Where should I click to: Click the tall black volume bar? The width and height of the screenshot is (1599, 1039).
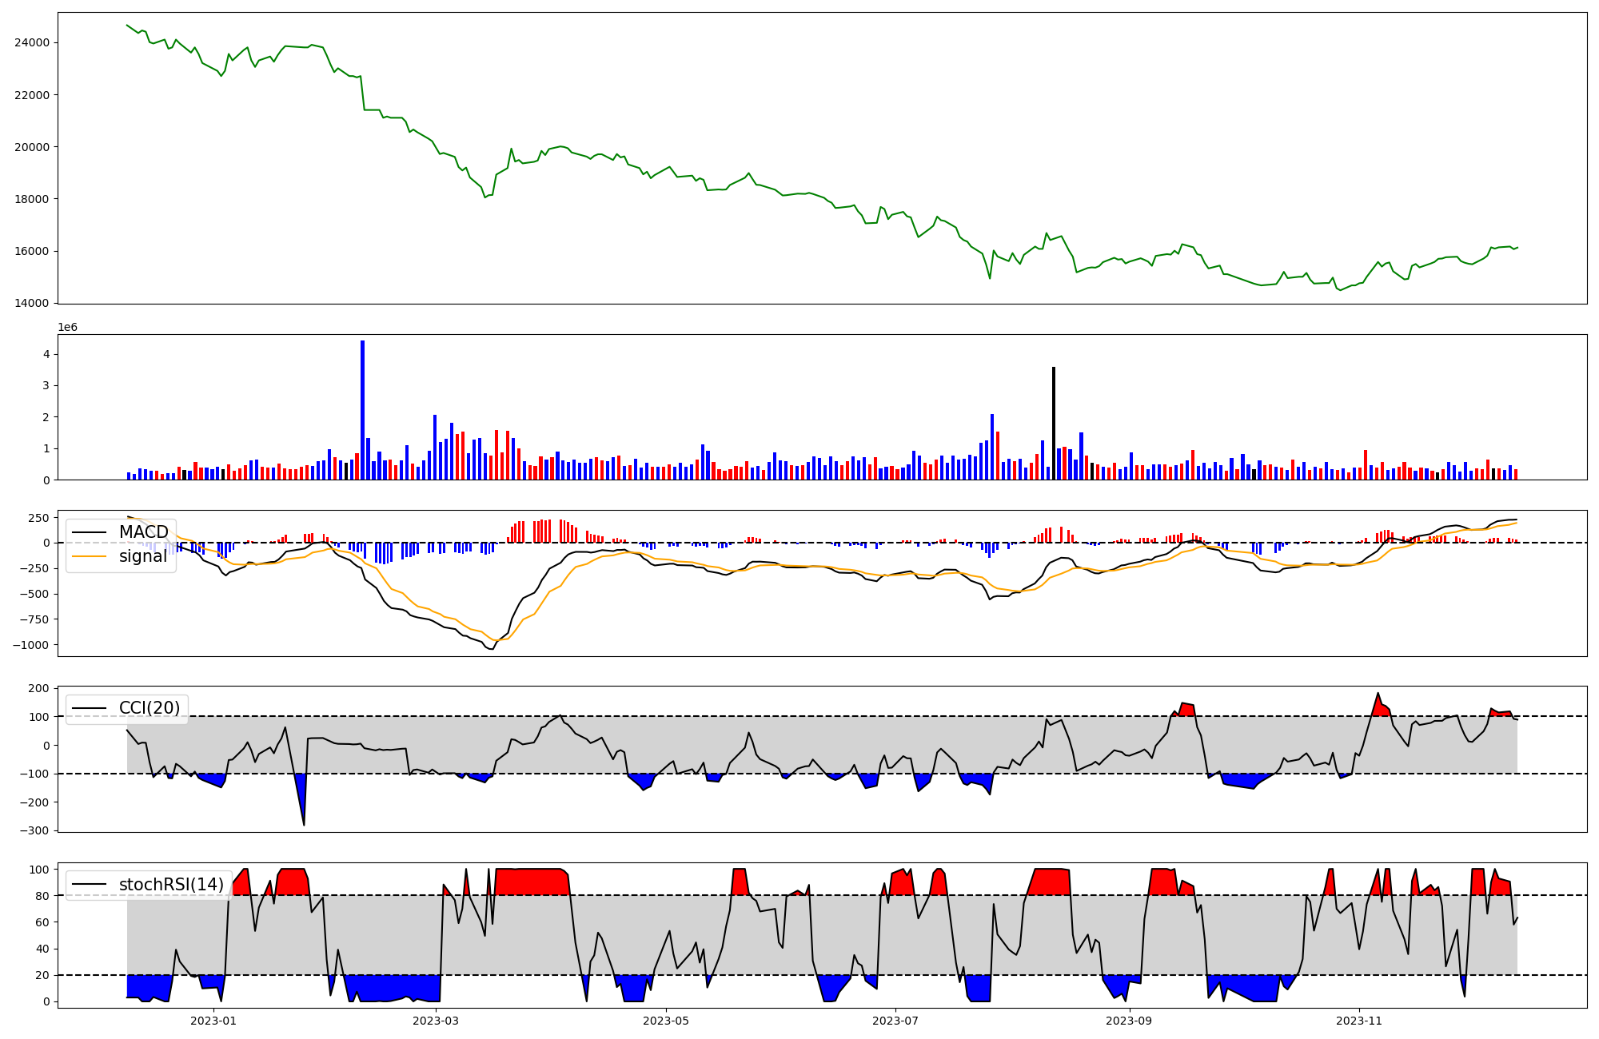tap(1054, 424)
